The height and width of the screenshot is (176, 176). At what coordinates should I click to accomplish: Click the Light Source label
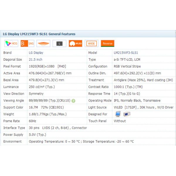pyautogui.click(x=97, y=108)
